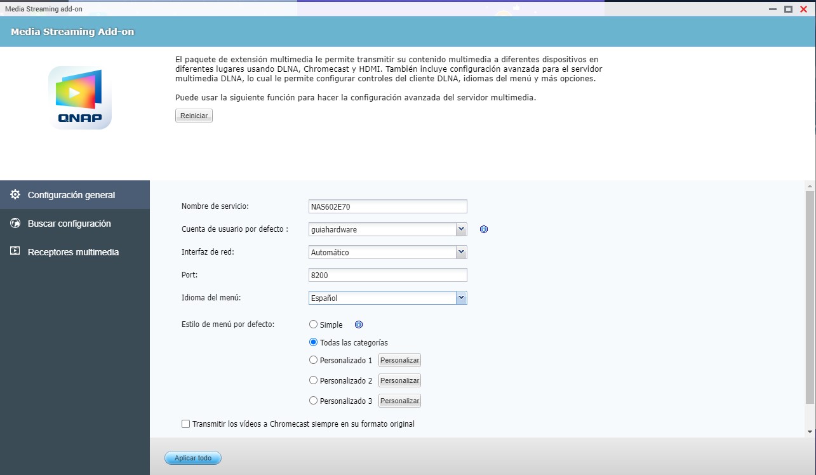The height and width of the screenshot is (475, 816).
Task: Click the film icon beside Receptores multimedia
Action: pos(15,251)
